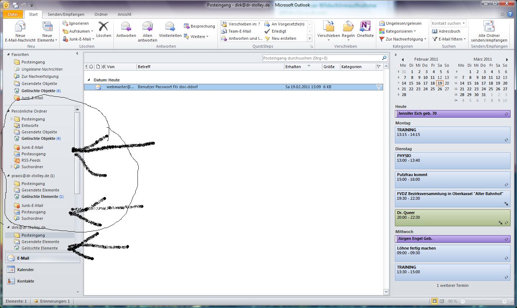Mark message Ungelesen/gelesen
This screenshot has height=308, width=517.
click(x=400, y=23)
